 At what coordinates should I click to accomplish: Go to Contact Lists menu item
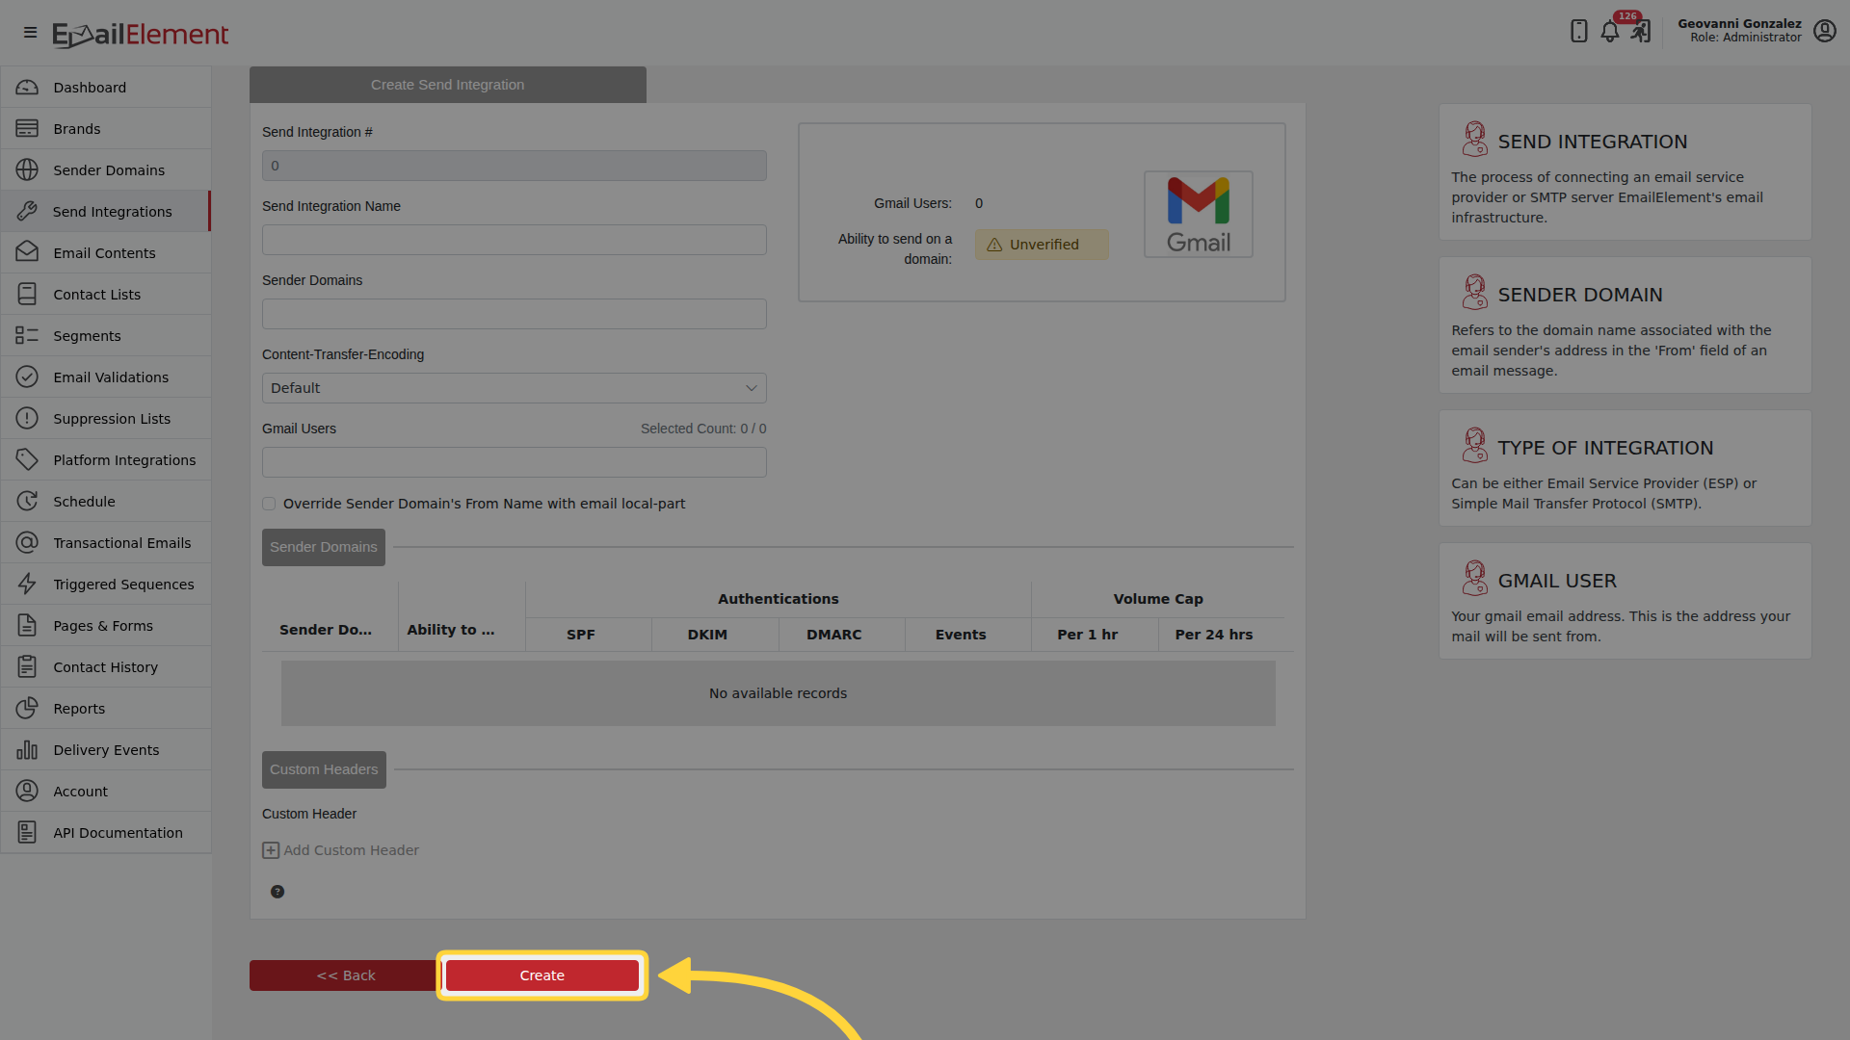click(106, 295)
